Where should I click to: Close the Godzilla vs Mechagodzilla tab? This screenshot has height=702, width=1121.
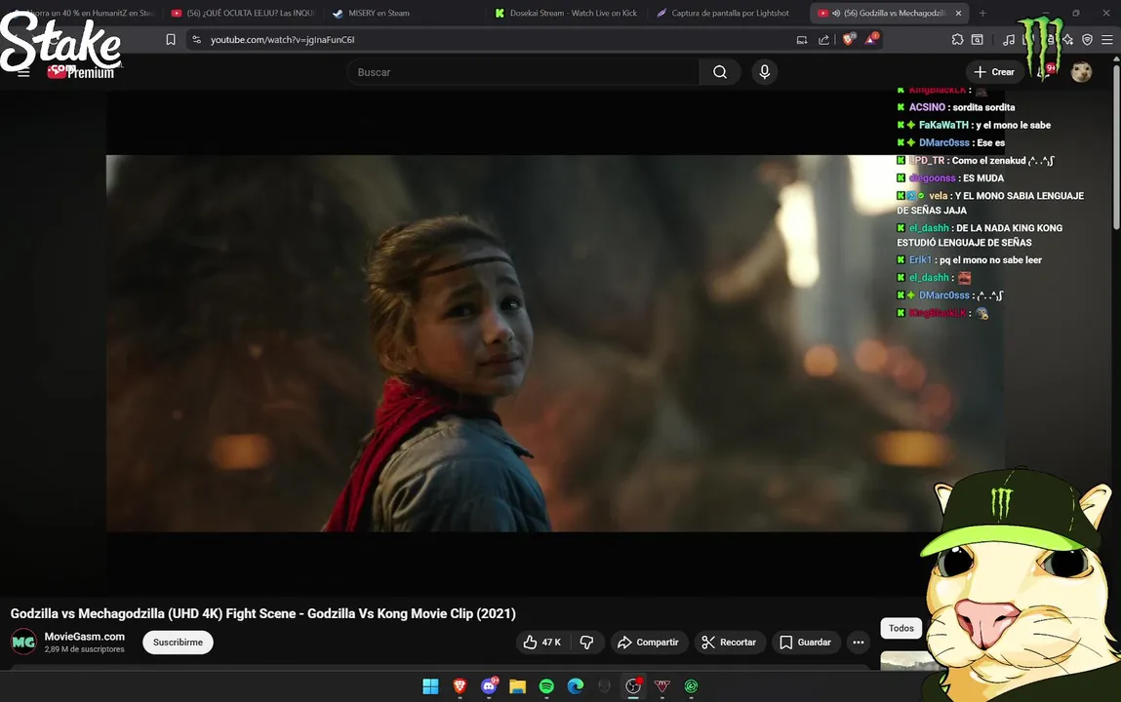click(x=958, y=13)
